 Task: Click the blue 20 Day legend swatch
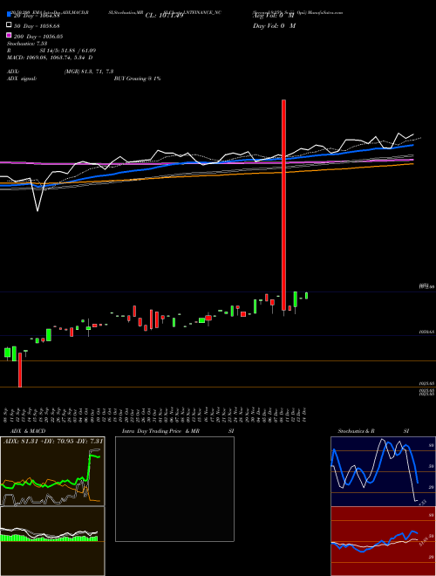pyautogui.click(x=9, y=15)
